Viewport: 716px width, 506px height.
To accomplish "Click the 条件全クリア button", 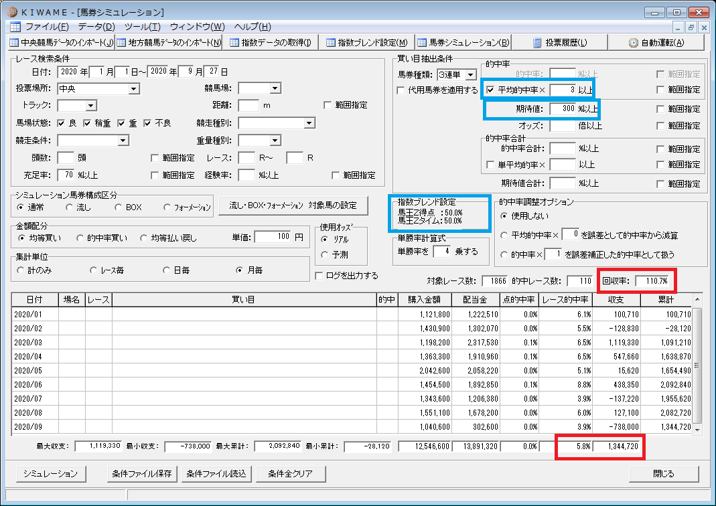I will 291,474.
